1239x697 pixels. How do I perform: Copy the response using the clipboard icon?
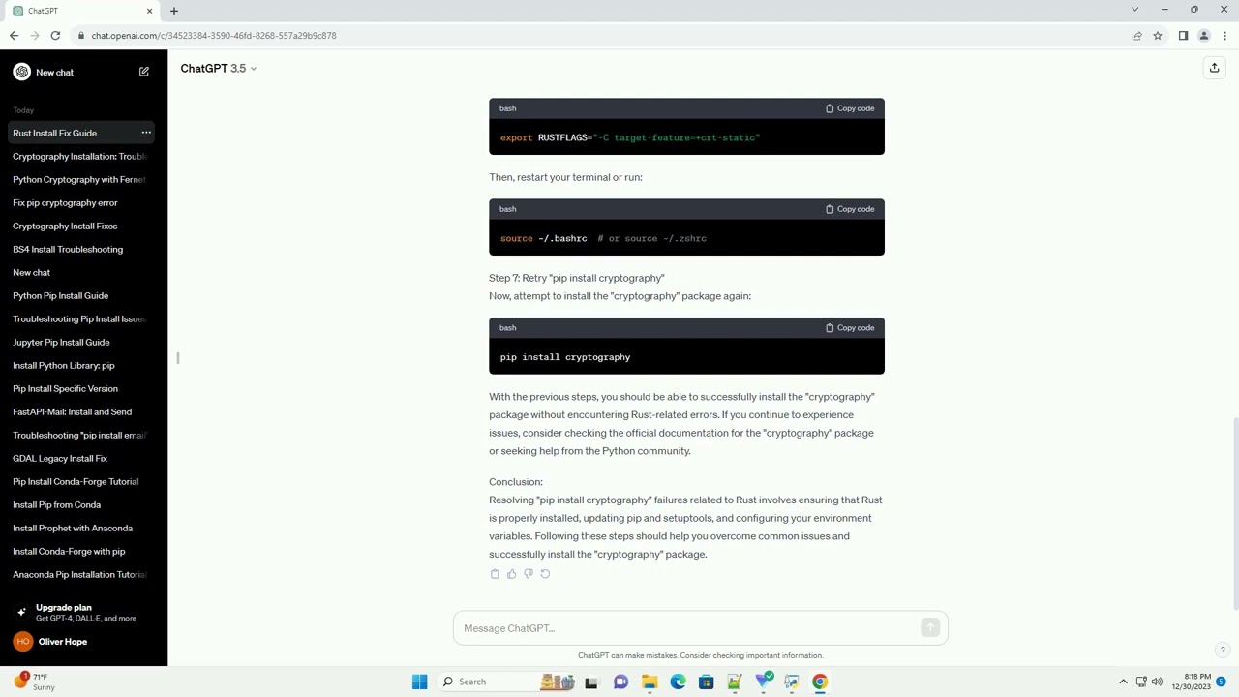pyautogui.click(x=495, y=574)
